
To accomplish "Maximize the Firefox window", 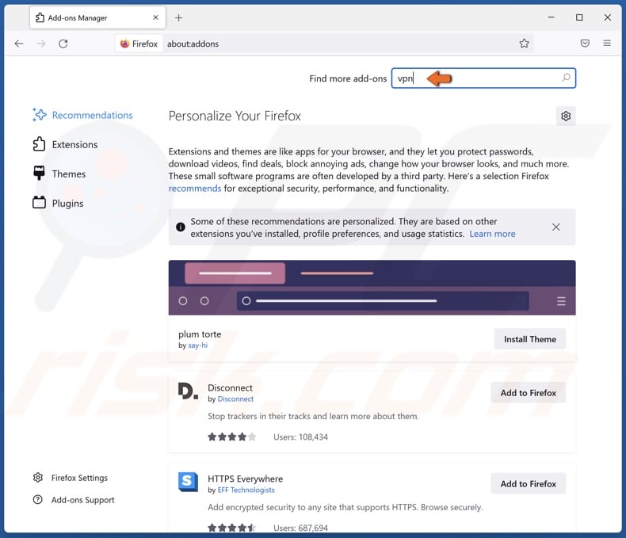I will click(579, 17).
